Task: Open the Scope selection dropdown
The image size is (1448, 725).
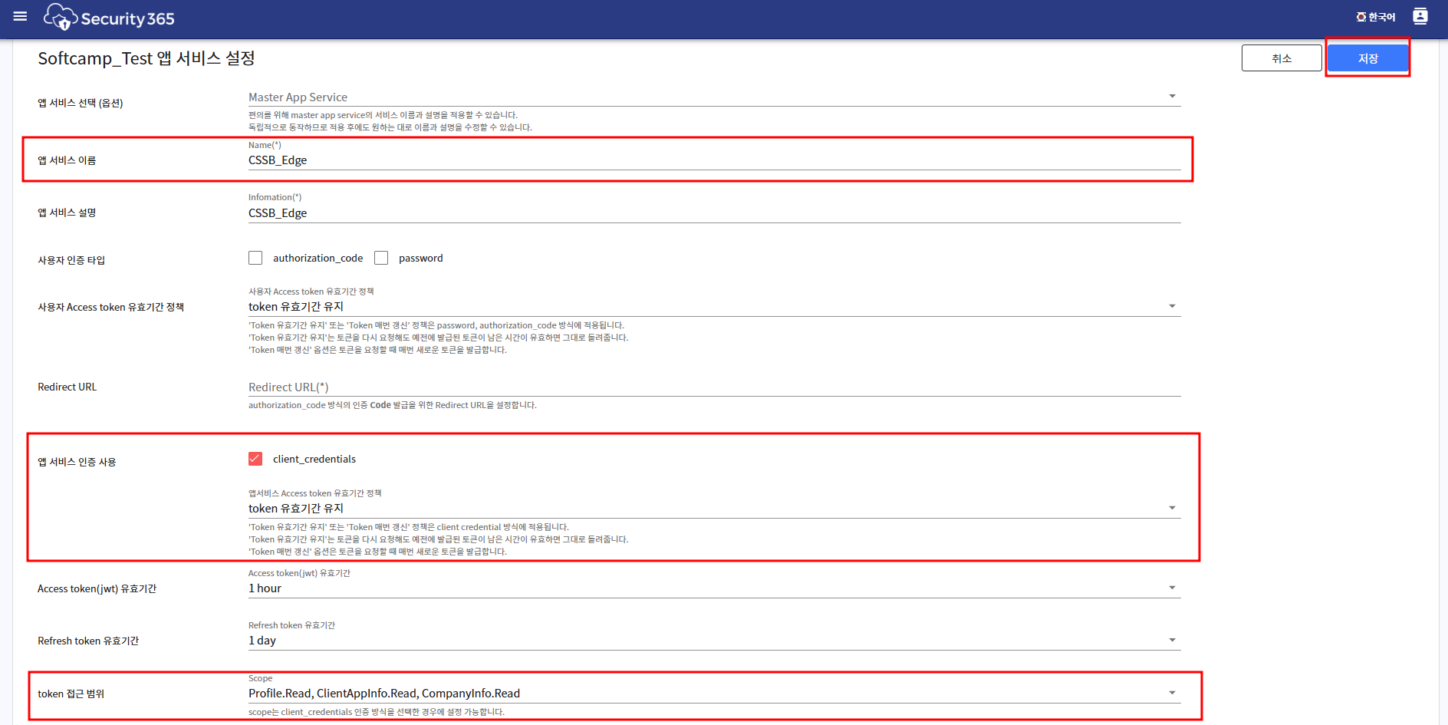Action: [1172, 693]
